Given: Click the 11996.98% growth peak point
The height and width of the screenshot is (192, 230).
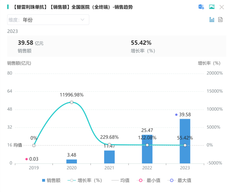Looking at the screenshot, I should tap(71, 102).
